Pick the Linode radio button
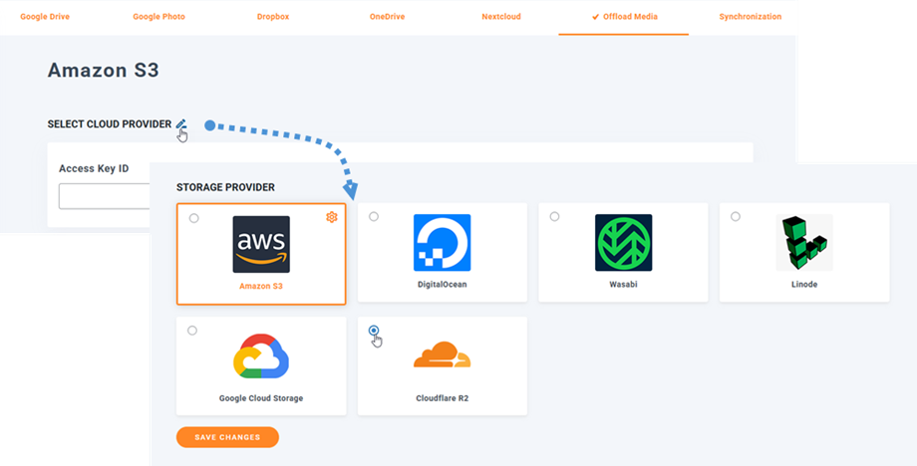 [x=736, y=217]
